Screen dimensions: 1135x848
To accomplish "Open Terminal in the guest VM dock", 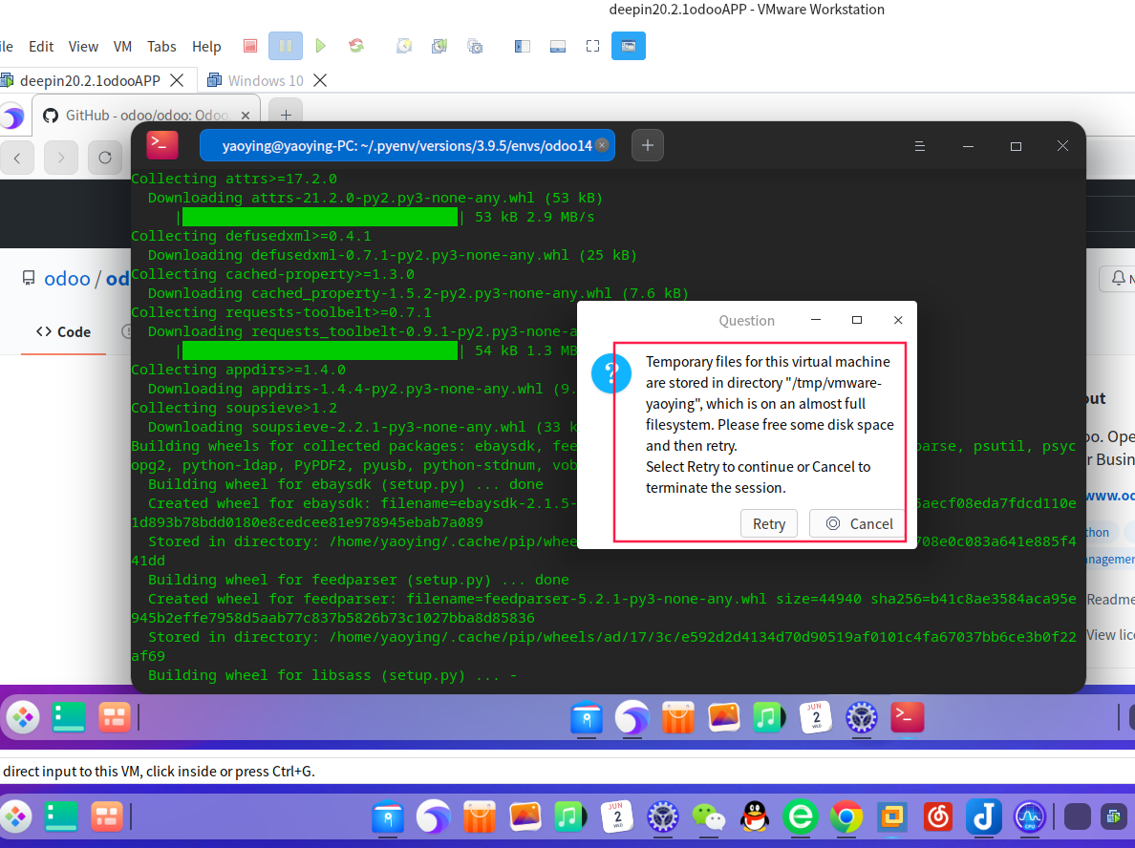I will pos(907,717).
